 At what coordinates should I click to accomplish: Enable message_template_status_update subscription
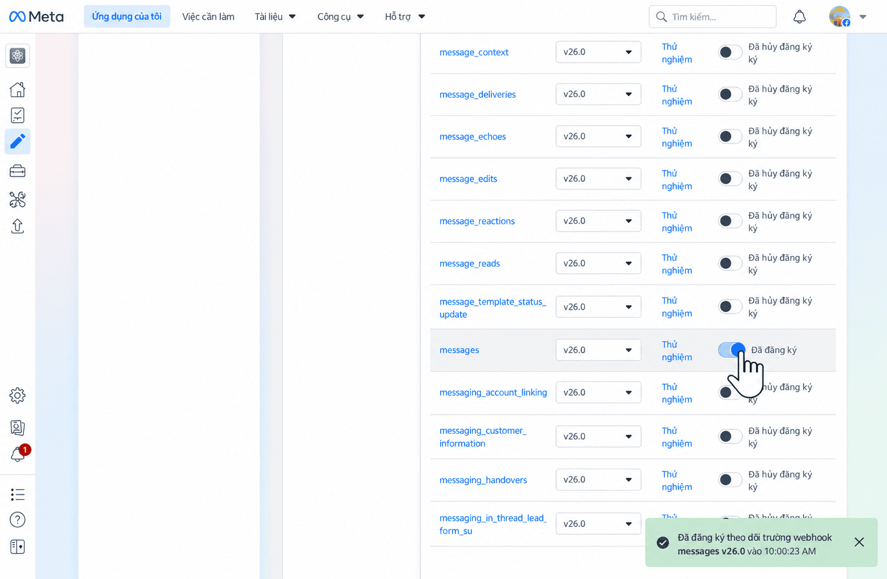pyautogui.click(x=730, y=306)
